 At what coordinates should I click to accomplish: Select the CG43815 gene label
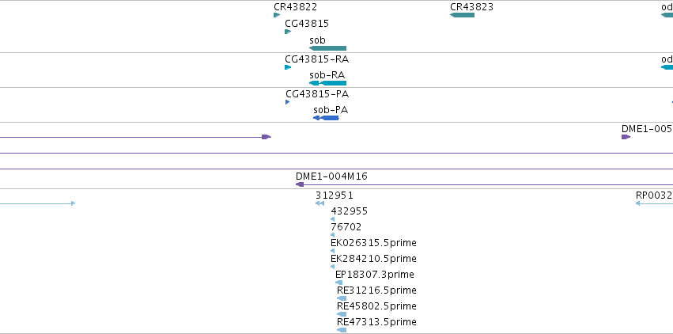coord(307,24)
